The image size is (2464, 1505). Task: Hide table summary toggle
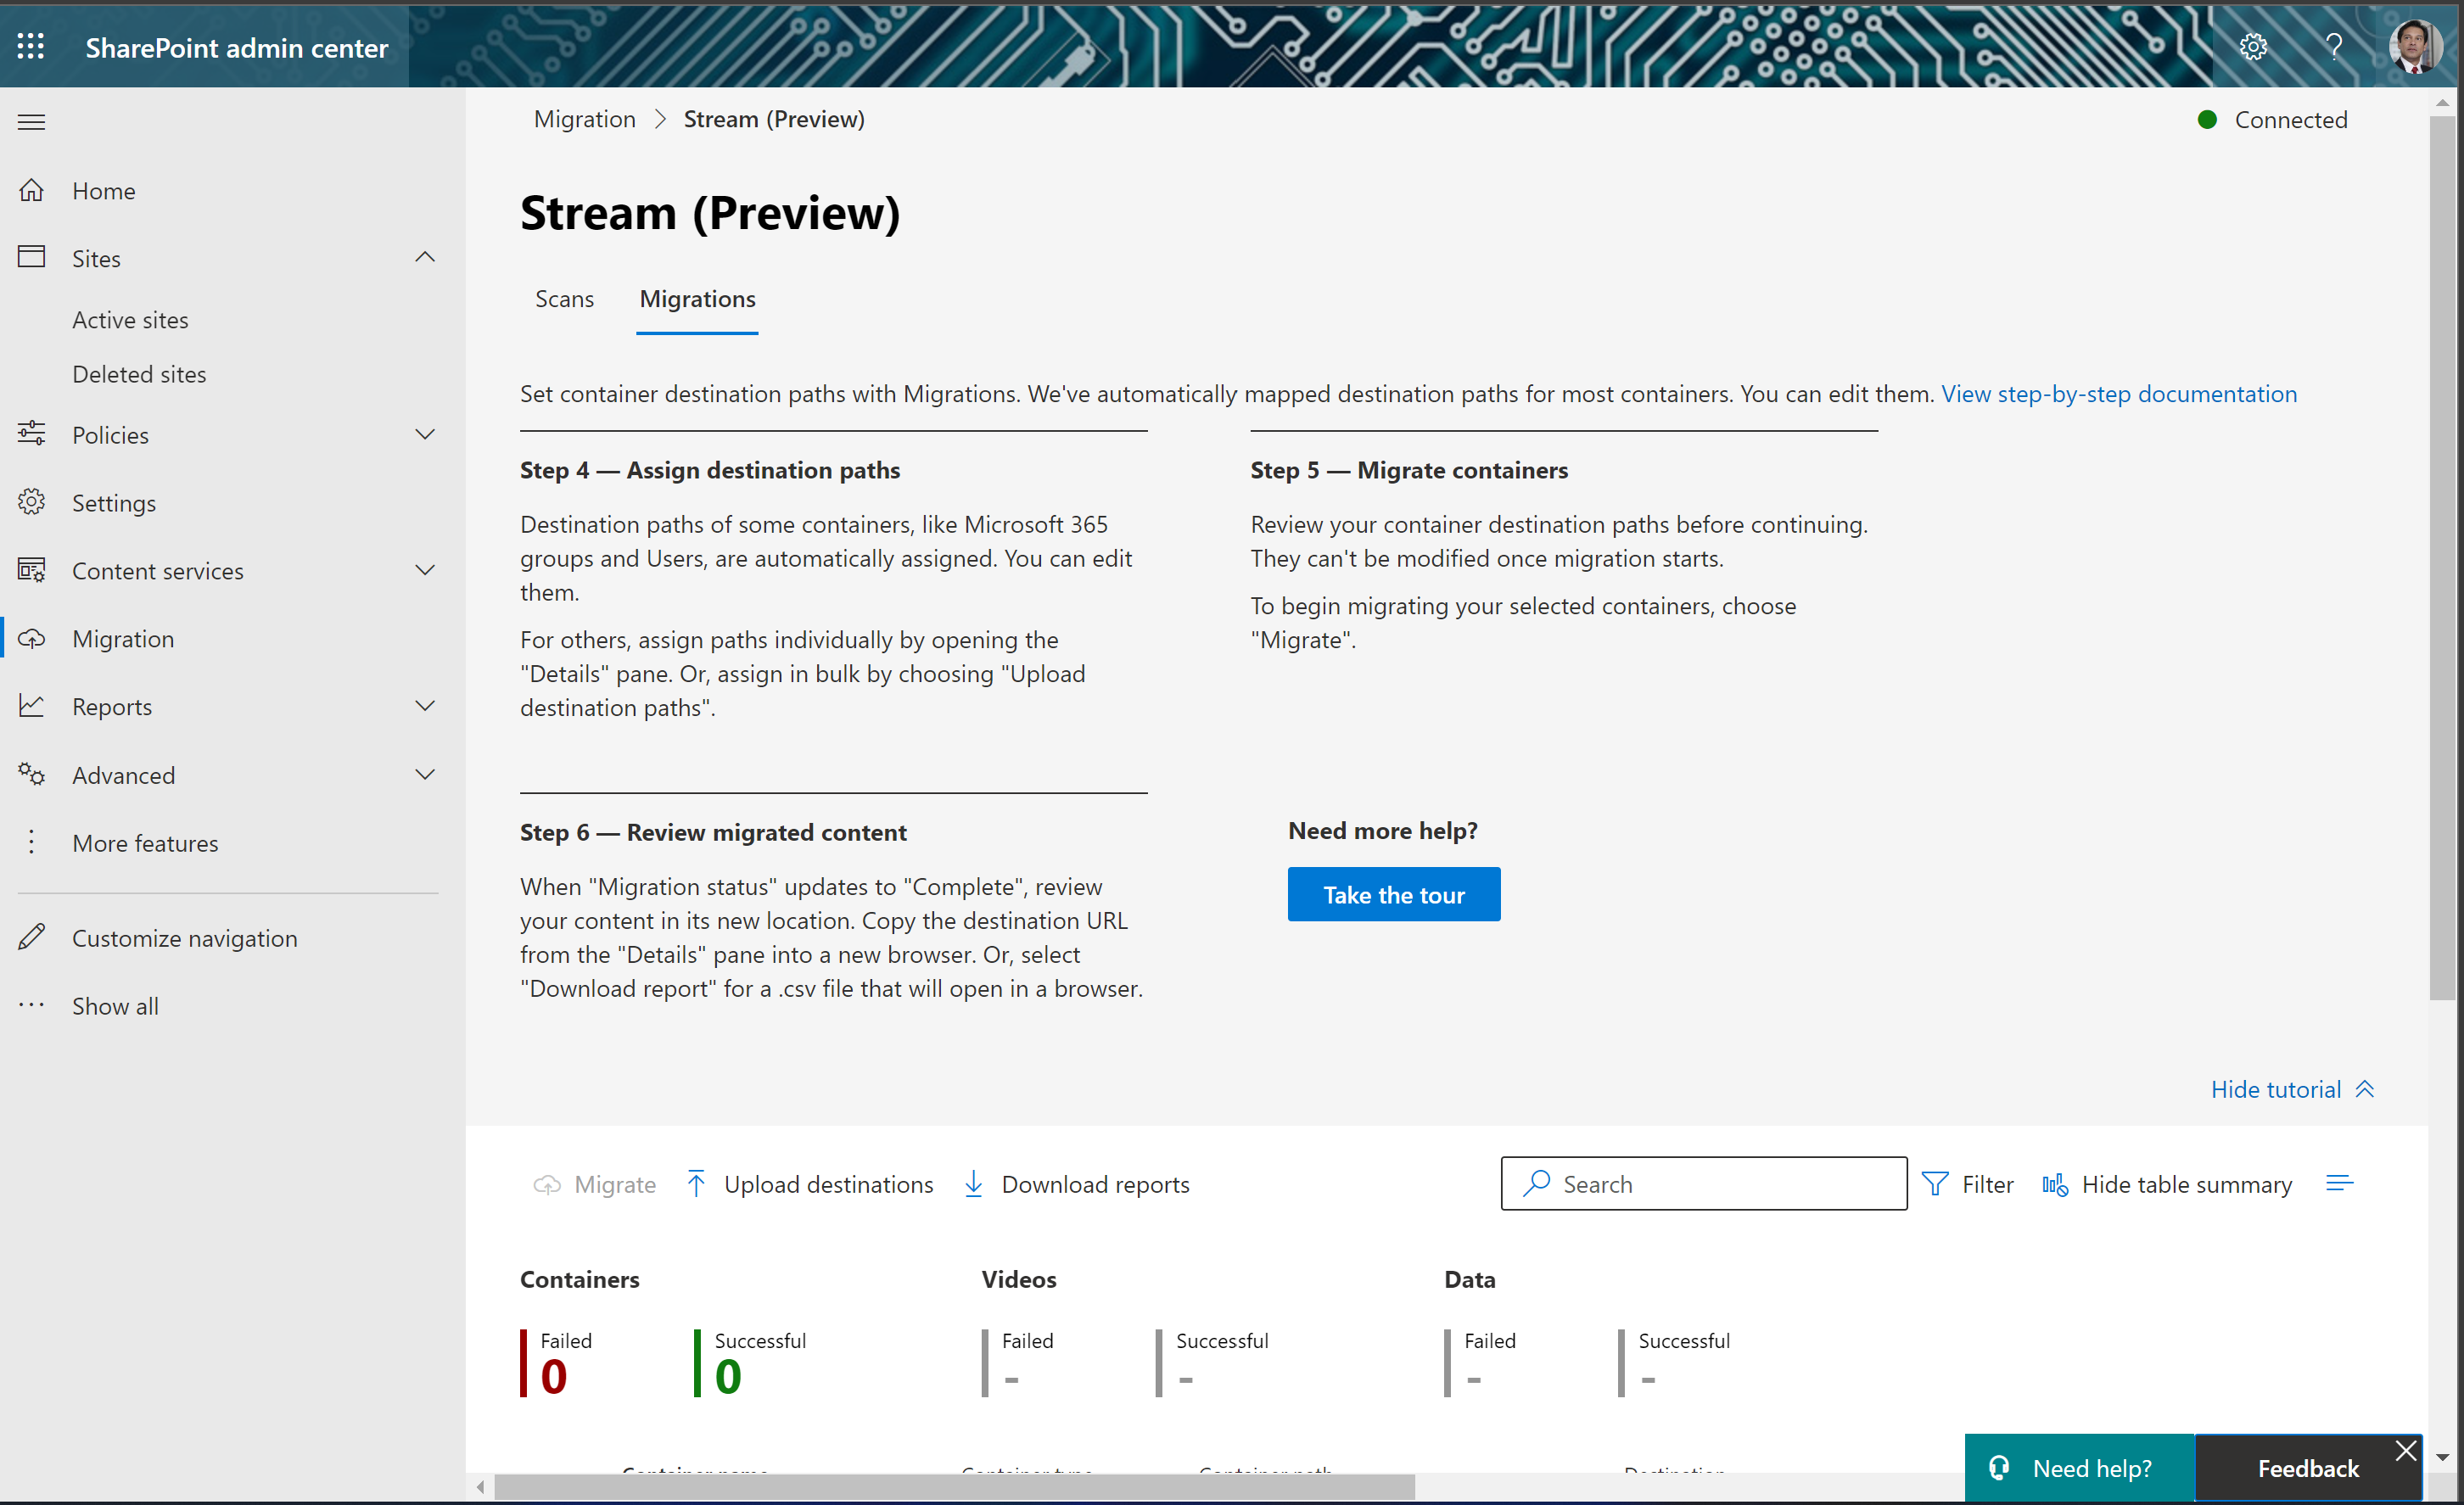pos(2167,1184)
